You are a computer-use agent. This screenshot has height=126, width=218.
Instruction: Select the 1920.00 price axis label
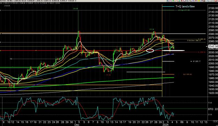(213, 93)
